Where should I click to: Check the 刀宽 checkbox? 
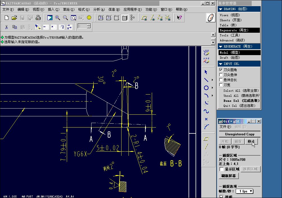(221, 85)
